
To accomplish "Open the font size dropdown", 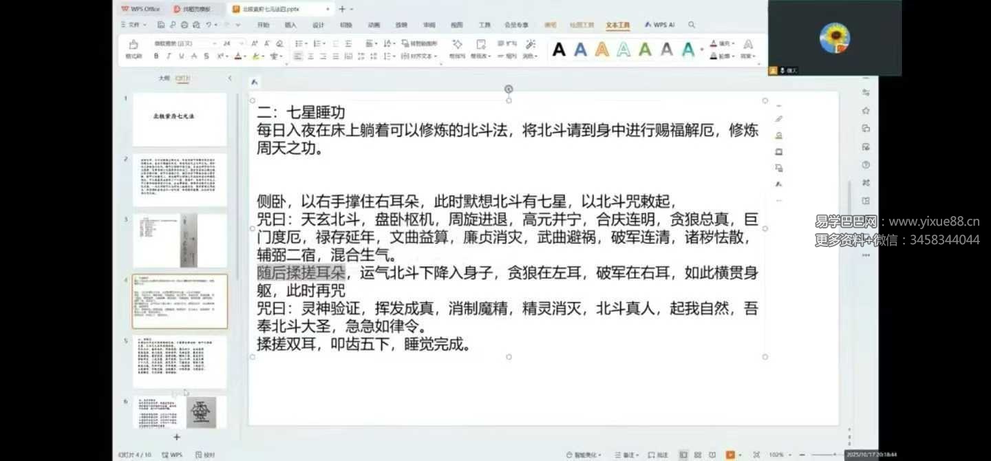I will click(x=242, y=43).
